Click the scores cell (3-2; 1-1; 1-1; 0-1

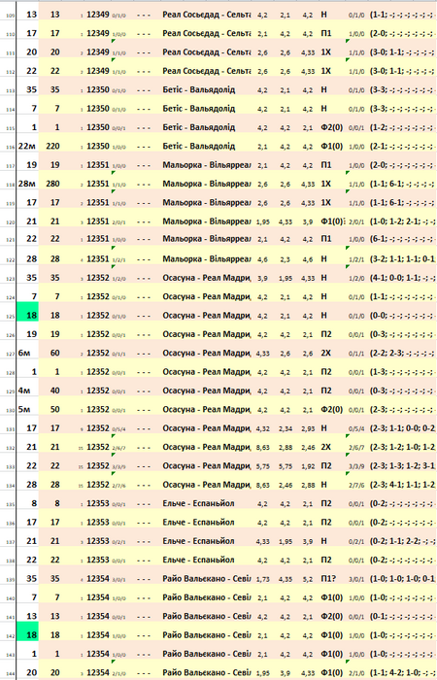[x=403, y=259]
